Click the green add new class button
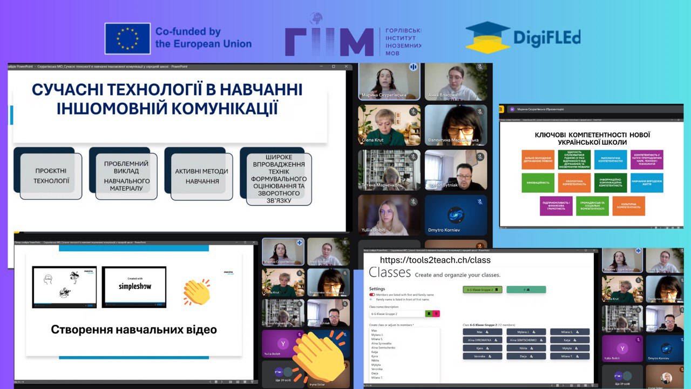Image resolution: width=691 pixels, height=389 pixels. [526, 290]
